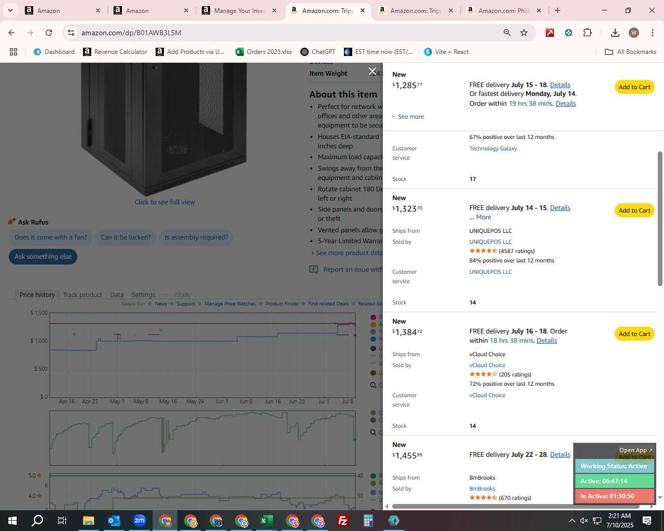Open the Keepa Settings tab
This screenshot has height=531, width=664.
tap(143, 295)
